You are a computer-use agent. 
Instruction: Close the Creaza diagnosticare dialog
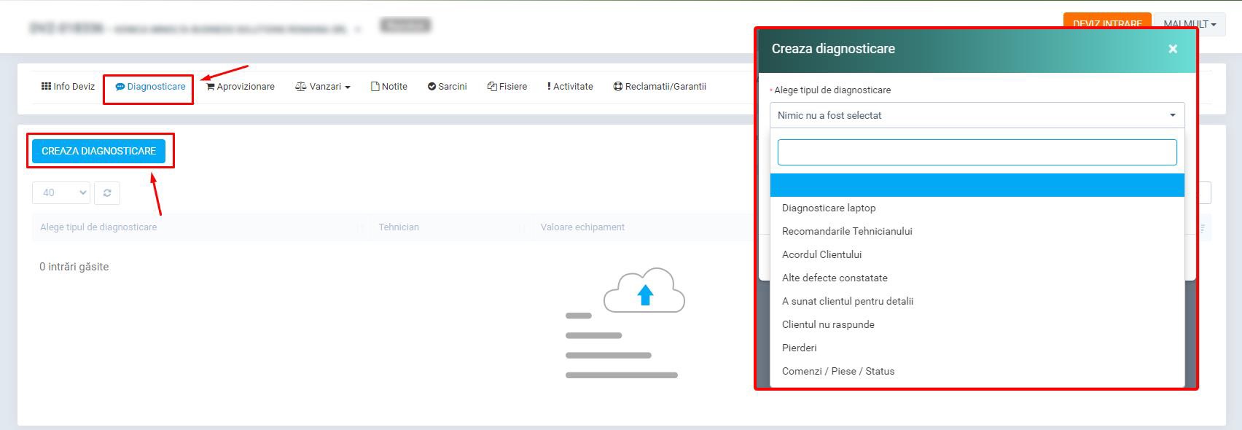[x=1172, y=49]
